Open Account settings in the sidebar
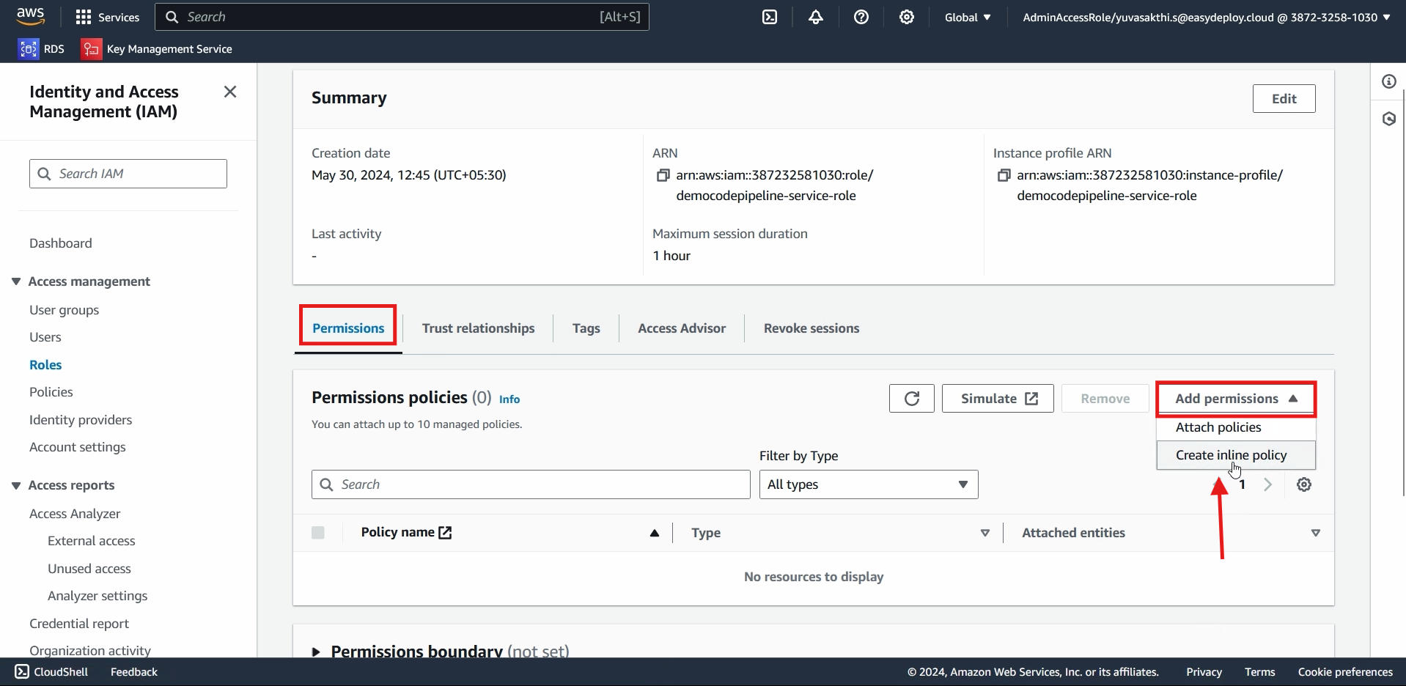Screen dimensions: 1406x686 click(78, 447)
